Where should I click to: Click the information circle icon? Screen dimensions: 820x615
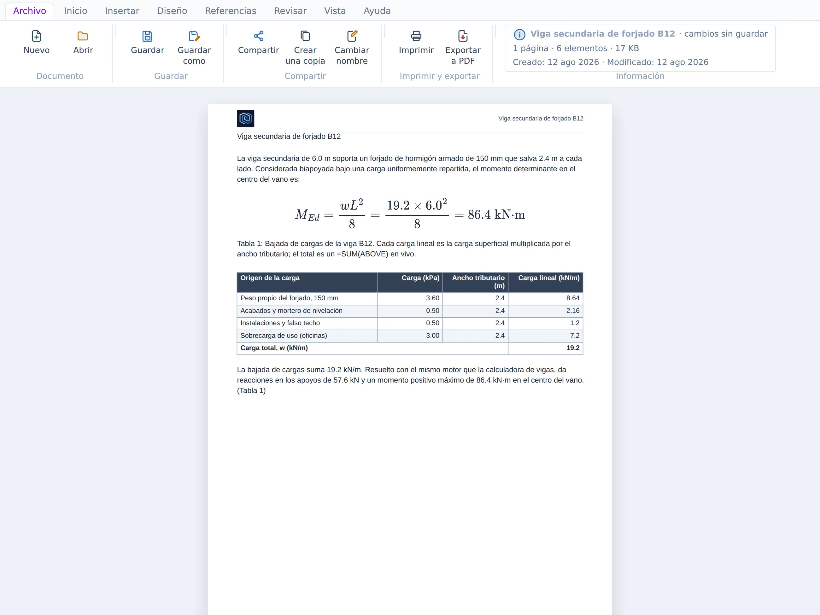coord(519,34)
